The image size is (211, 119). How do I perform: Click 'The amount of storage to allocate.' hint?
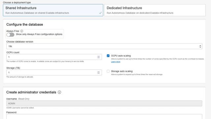click(20, 77)
